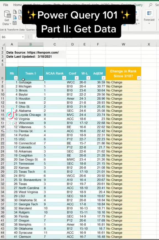159x240 pixels.
Task: Open the Change in Rank filter dropdown
Action: point(139,78)
